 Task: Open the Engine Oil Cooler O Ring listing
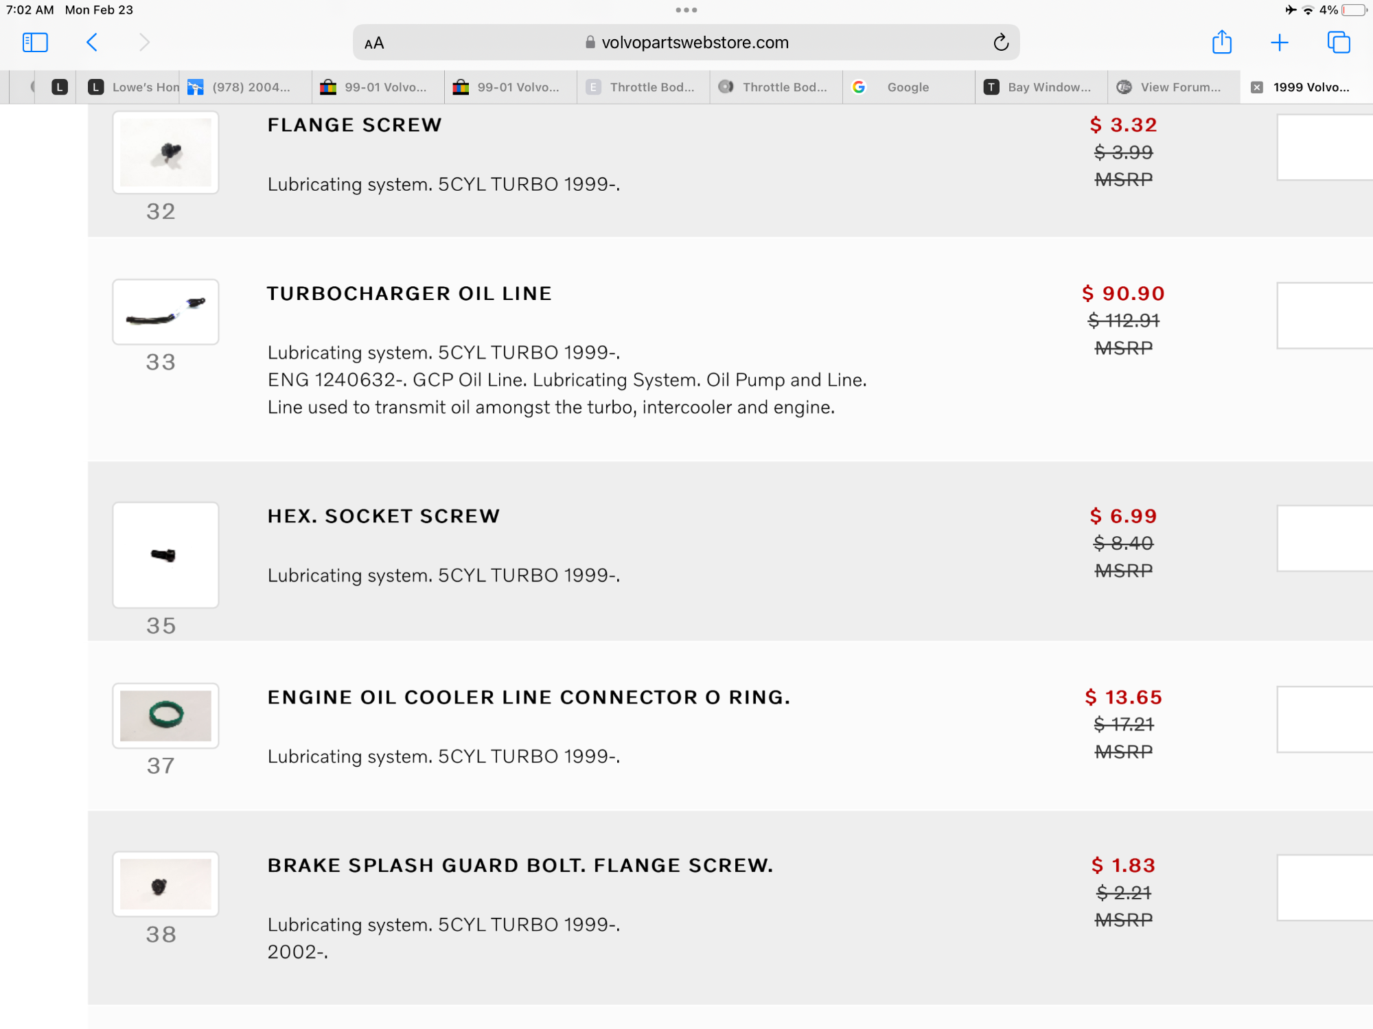pyautogui.click(x=529, y=697)
